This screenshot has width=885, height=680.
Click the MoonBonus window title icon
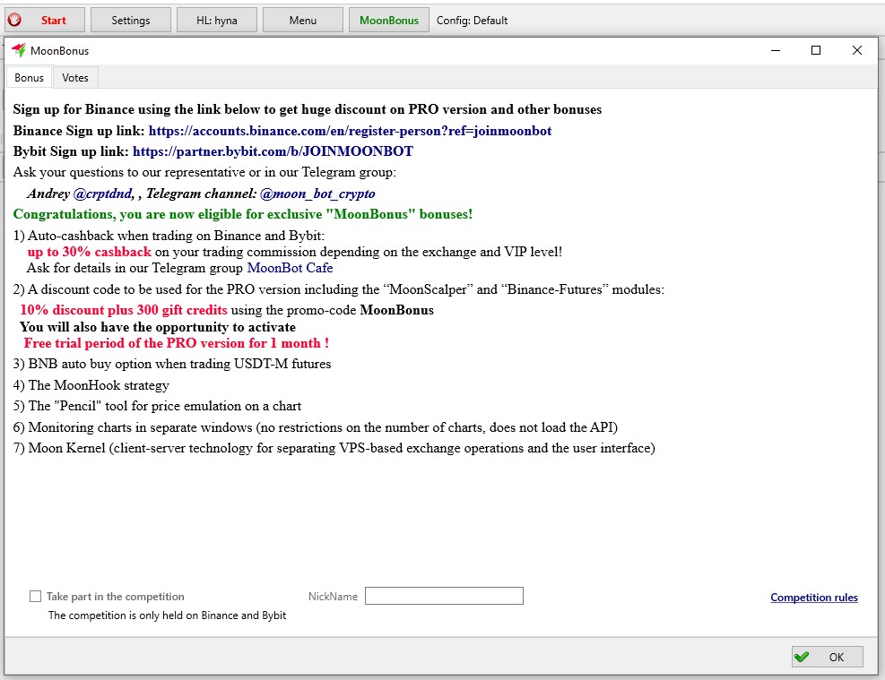18,51
